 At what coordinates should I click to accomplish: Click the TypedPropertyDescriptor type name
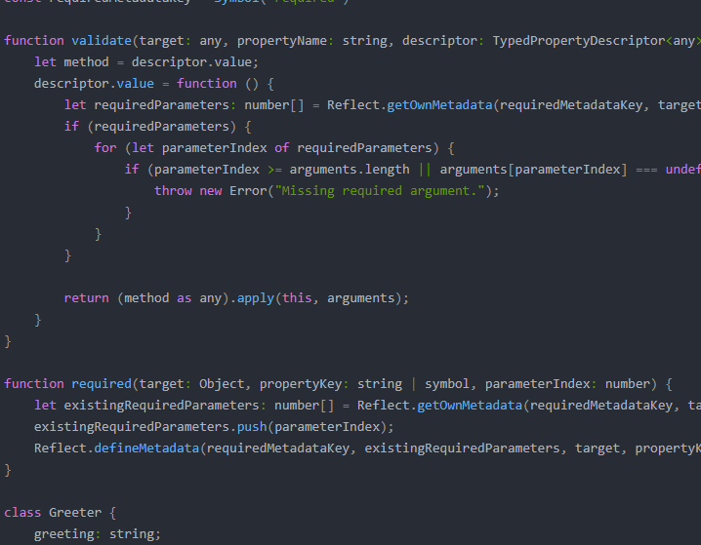(579, 41)
